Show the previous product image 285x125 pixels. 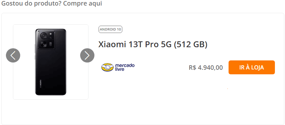pos(13,56)
